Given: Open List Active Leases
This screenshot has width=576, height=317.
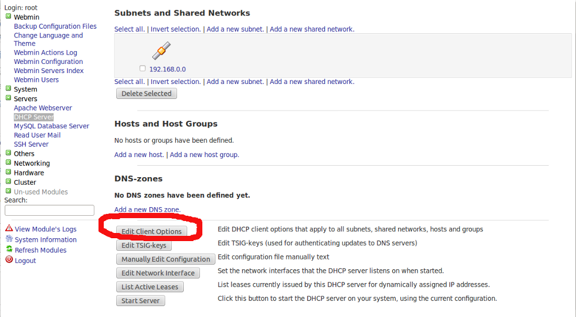Looking at the screenshot, I should tap(150, 287).
